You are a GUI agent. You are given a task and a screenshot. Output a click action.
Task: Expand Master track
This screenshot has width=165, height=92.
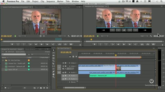click(70, 82)
